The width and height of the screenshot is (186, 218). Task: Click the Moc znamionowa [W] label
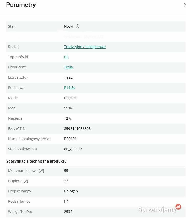26,171
